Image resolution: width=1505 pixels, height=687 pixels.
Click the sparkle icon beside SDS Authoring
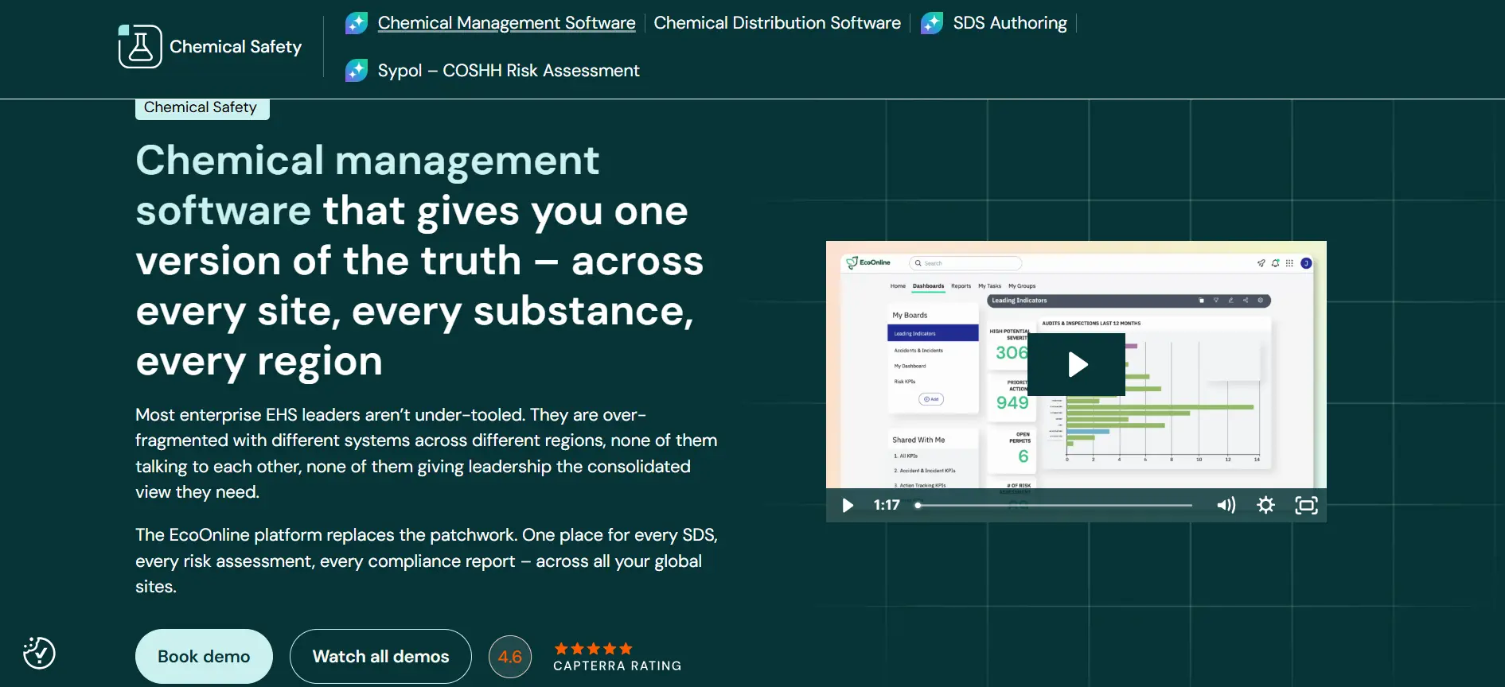(x=932, y=23)
